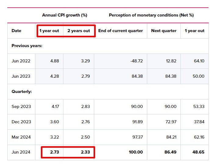Click the 'Next quarter' column header
Image resolution: width=221 pixels, height=167 pixels.
[164, 31]
